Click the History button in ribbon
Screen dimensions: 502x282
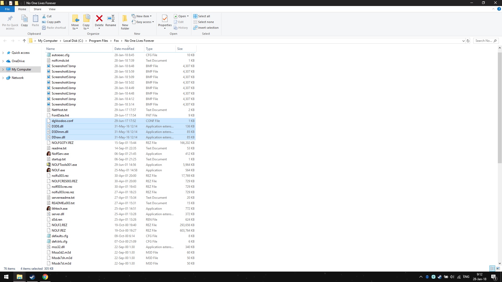pos(181,28)
